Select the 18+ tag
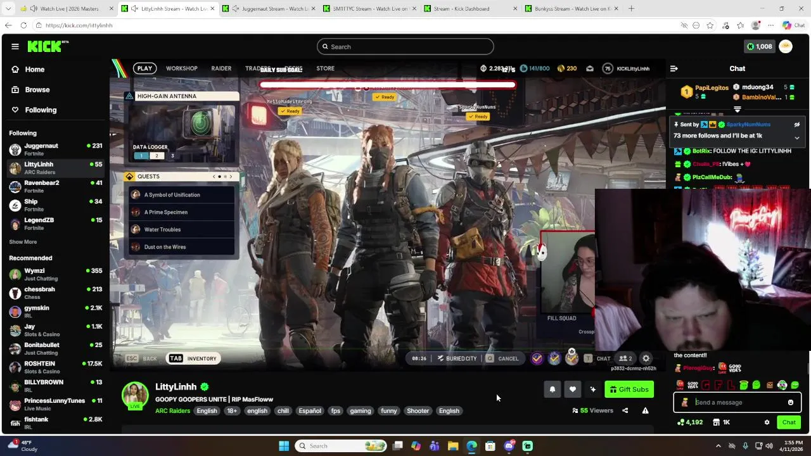Screen dimensions: 811x456 pos(232,411)
